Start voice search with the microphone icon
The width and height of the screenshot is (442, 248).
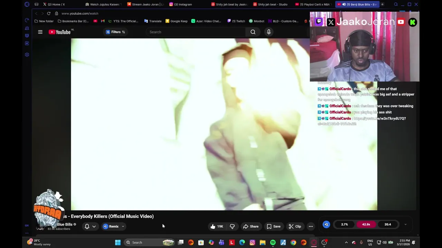[269, 32]
